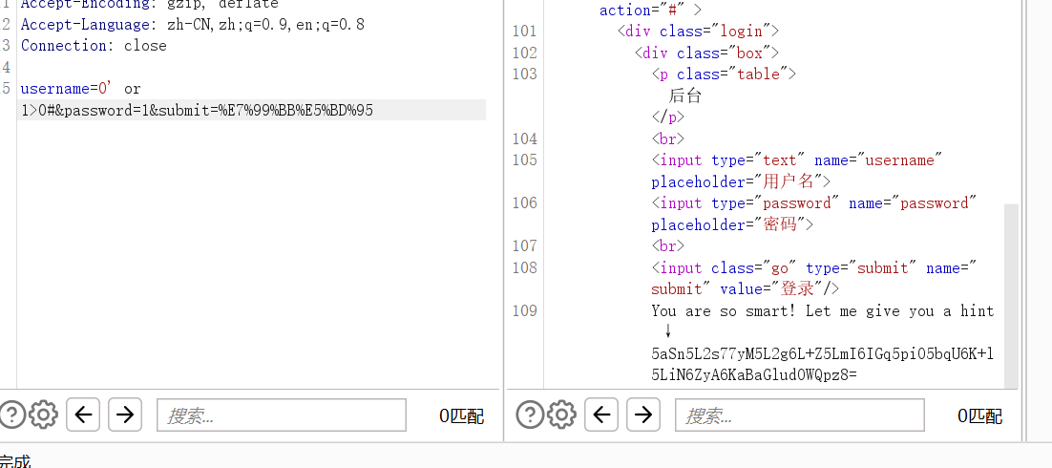Click the response pane vertical scrollbar
Viewport: 1052px width, 468px height.
point(1012,287)
